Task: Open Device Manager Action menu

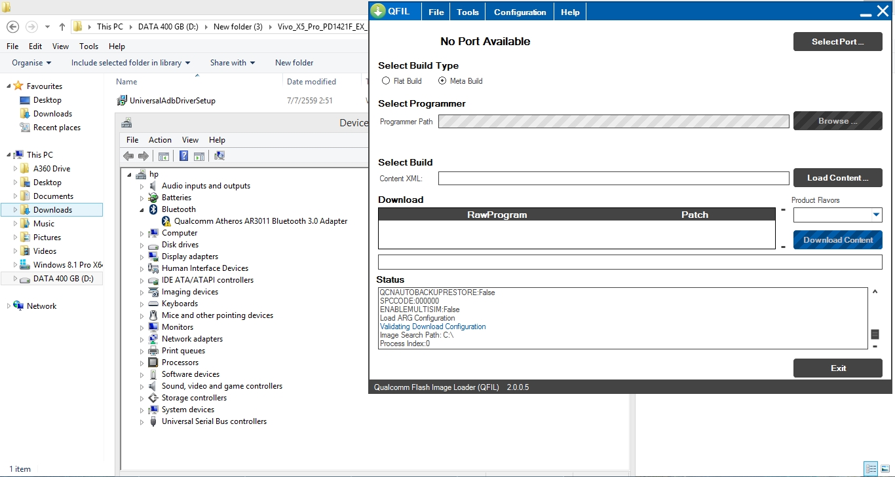Action: point(160,140)
